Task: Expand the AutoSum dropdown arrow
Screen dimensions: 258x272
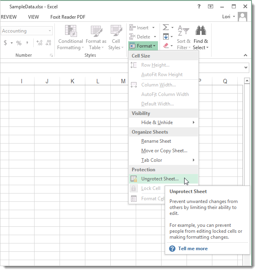Action: tap(172, 27)
